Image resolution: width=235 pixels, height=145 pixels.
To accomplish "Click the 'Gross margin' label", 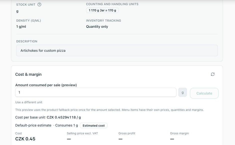I will click(179, 133).
